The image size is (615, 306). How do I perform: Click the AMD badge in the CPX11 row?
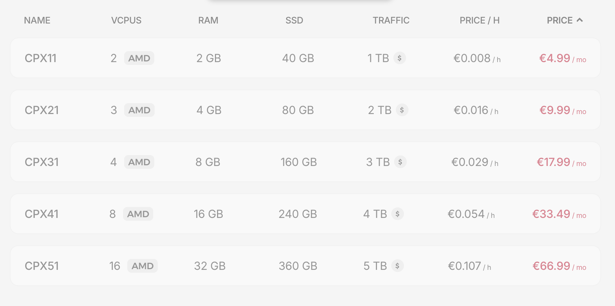tap(139, 58)
